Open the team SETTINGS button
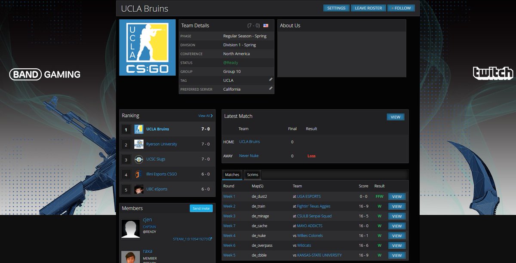516x263 pixels. coord(336,8)
